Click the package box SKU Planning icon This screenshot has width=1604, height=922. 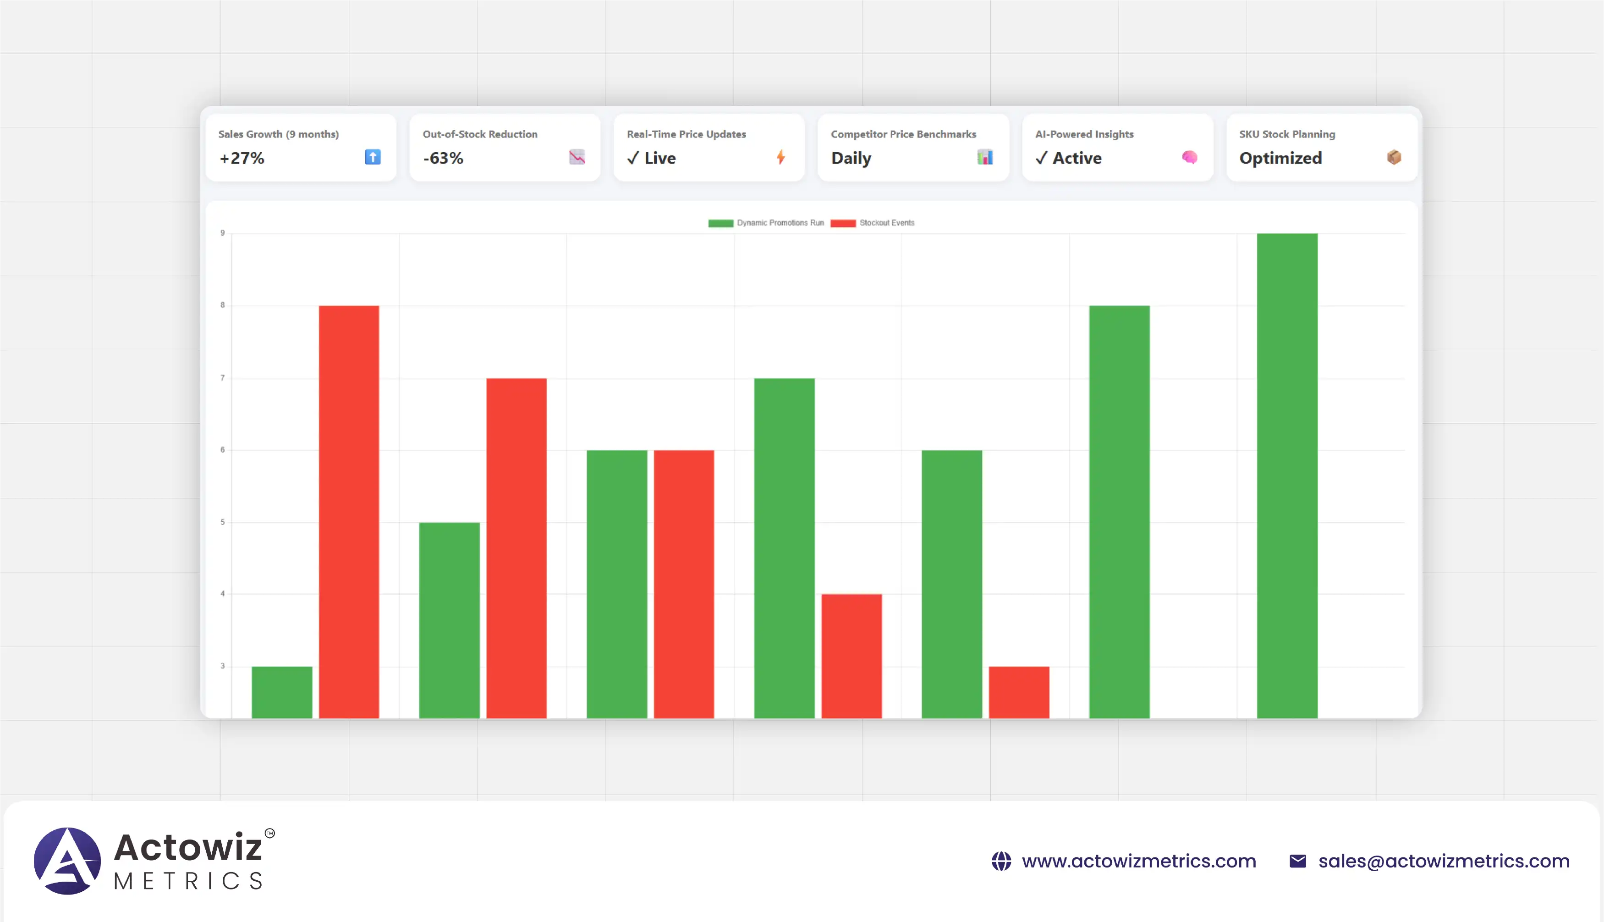tap(1394, 157)
